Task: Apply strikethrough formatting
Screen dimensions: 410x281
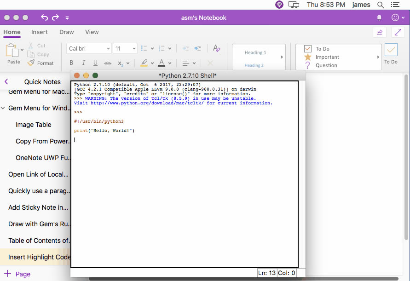Action: click(x=108, y=63)
